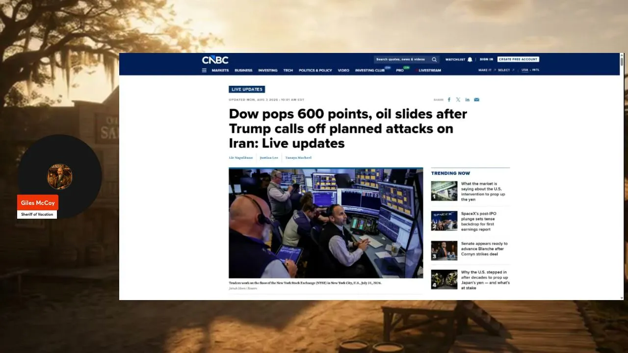Go to the PRO section
This screenshot has width=628, height=353.
click(400, 70)
